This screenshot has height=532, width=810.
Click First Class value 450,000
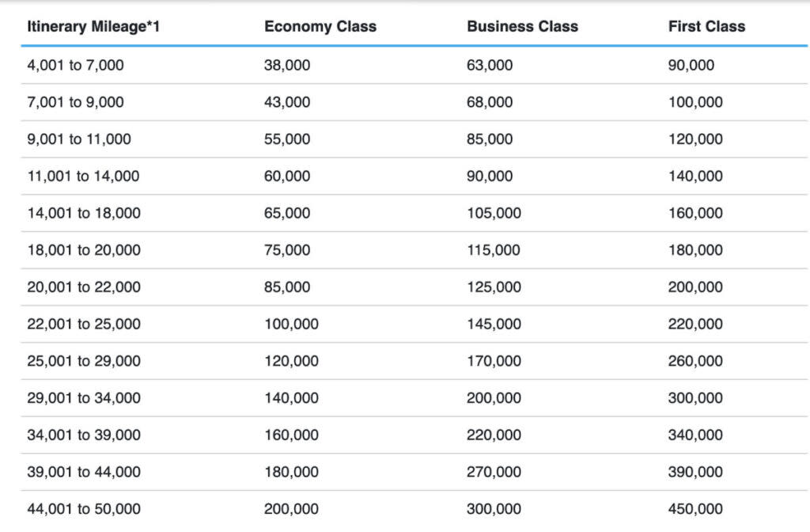pyautogui.click(x=695, y=509)
